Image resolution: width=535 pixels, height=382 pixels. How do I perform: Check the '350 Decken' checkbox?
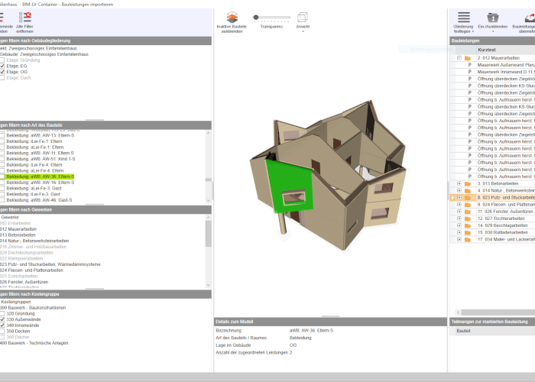[2, 331]
